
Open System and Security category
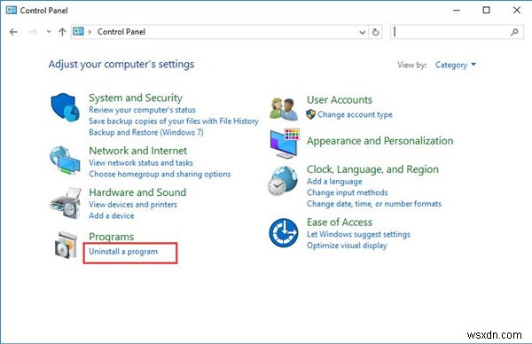tap(136, 98)
